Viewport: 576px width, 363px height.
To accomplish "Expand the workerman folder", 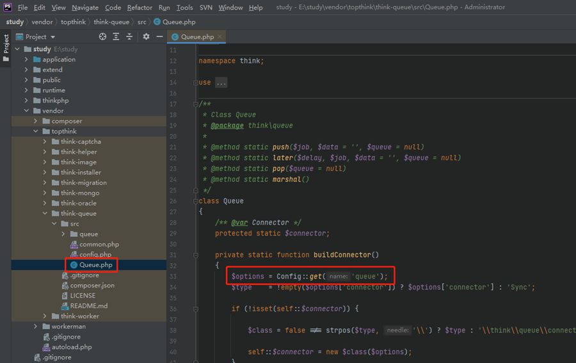I will pos(36,327).
